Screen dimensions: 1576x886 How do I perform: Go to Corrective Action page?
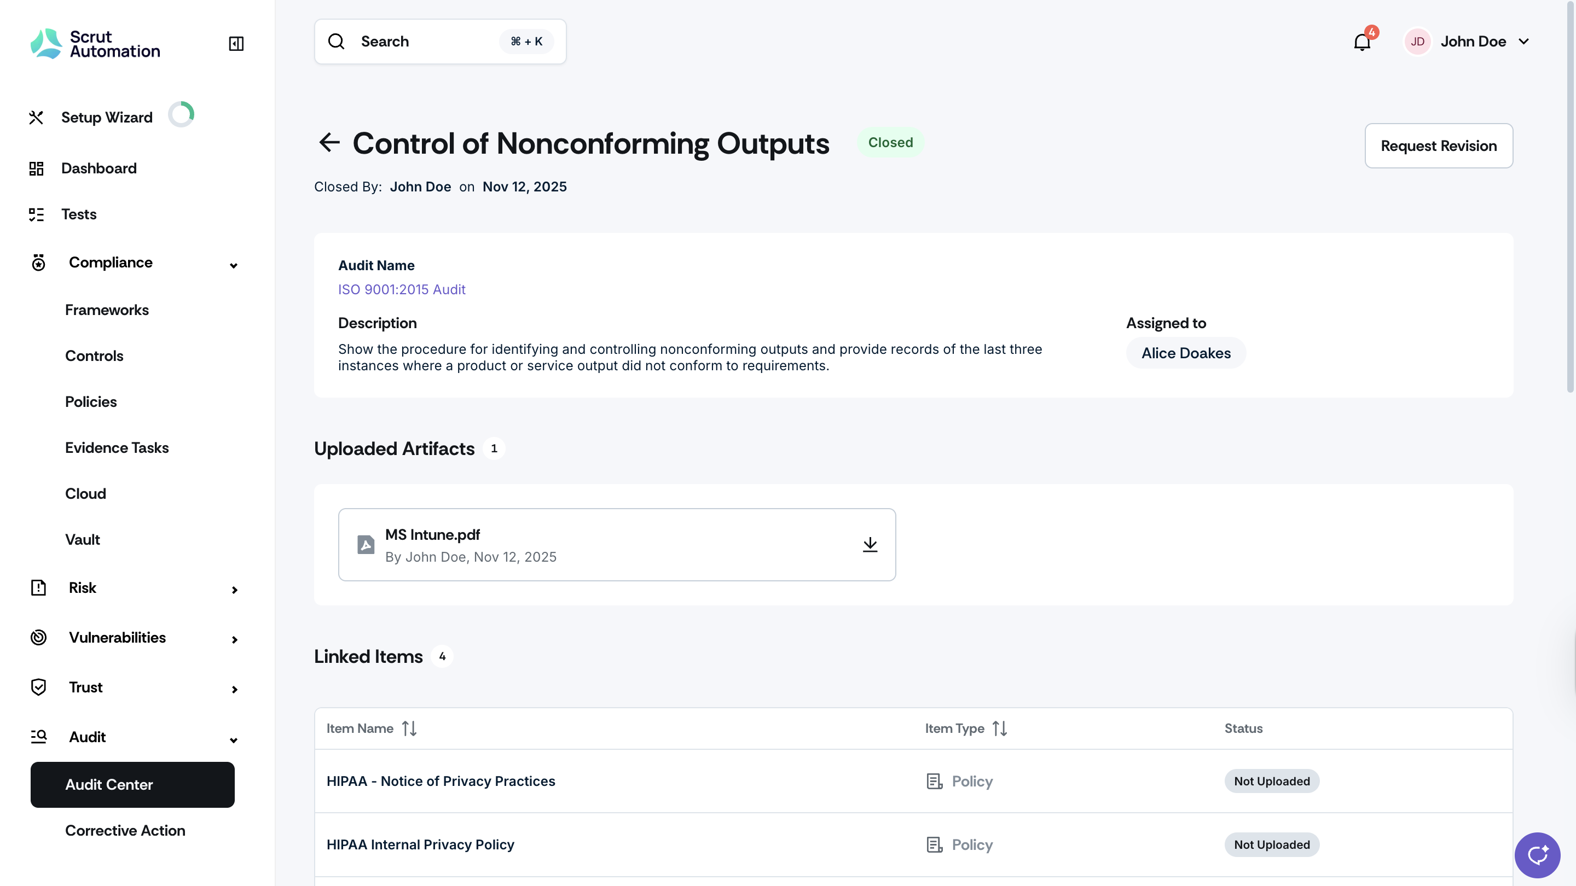[125, 830]
